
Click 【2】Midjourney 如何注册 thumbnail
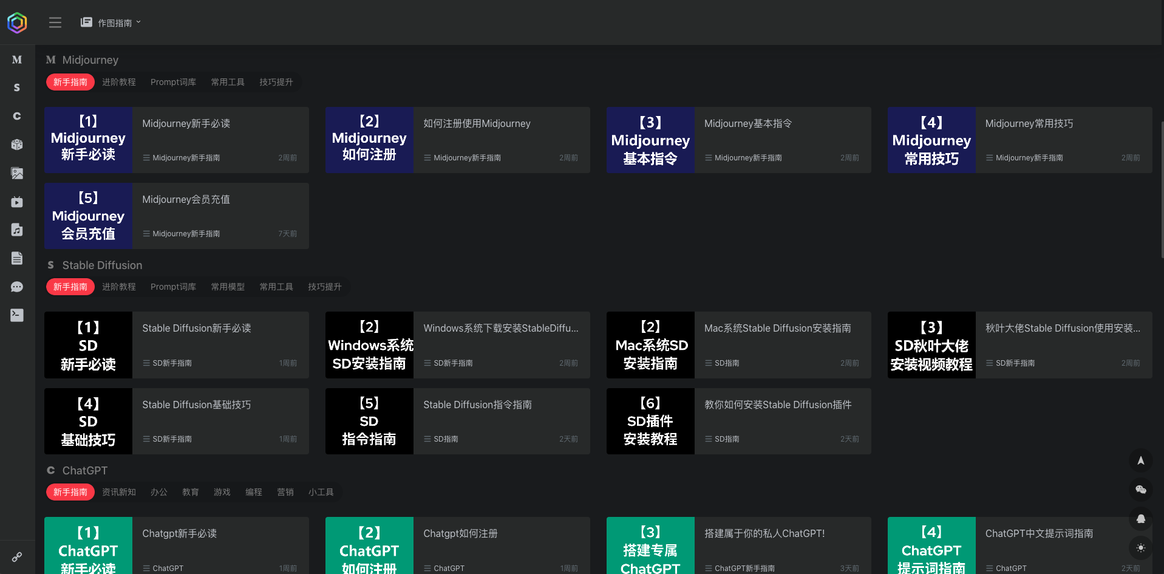(369, 140)
